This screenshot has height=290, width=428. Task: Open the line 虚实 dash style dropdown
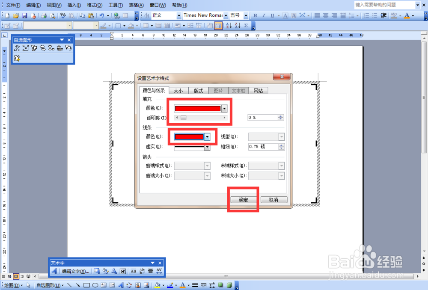point(207,147)
